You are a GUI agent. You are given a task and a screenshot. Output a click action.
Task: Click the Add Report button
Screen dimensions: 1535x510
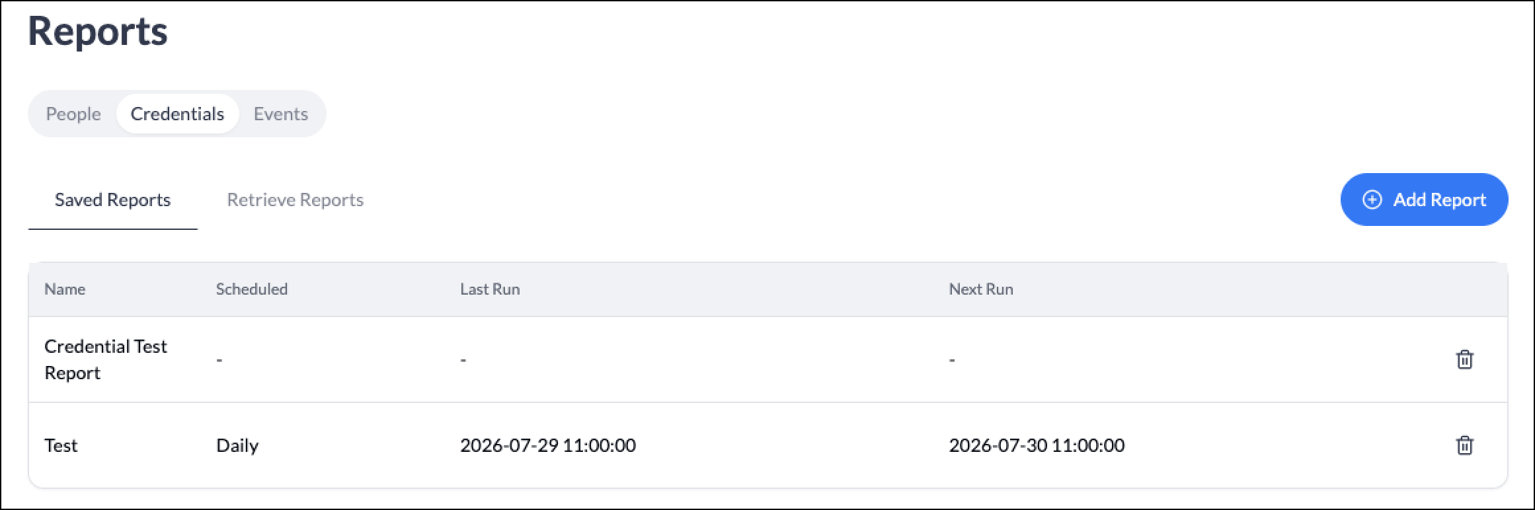tap(1424, 200)
